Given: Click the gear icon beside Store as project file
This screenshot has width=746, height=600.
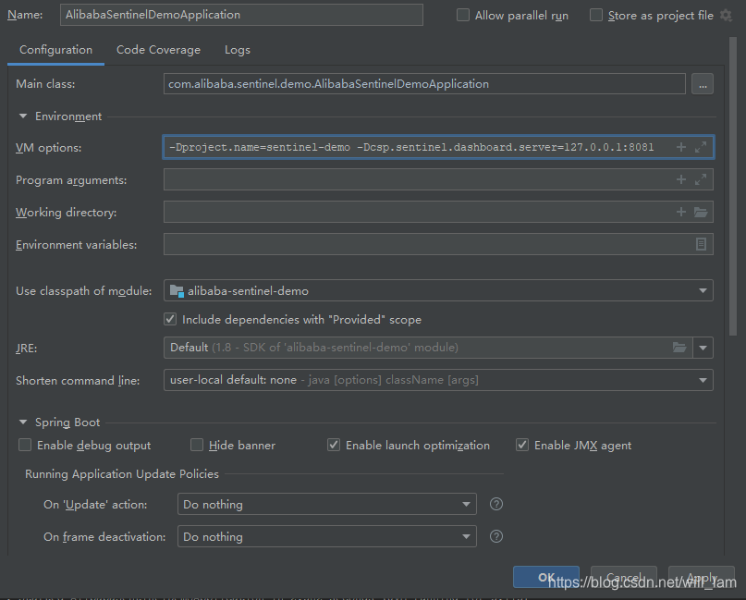Looking at the screenshot, I should point(726,15).
